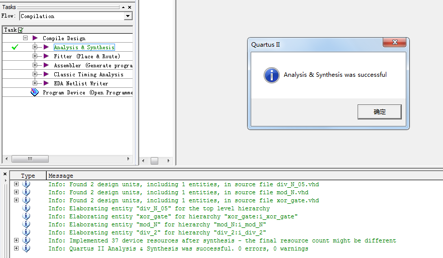This screenshot has height=258, width=443.
Task: Click the Assembler play arrow icon
Action: tap(46, 65)
